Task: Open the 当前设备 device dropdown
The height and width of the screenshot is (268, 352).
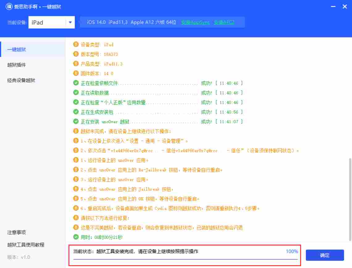Action: click(70, 22)
